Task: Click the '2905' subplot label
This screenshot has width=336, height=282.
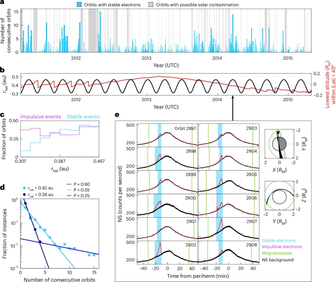Action: pyautogui.click(x=252, y=175)
